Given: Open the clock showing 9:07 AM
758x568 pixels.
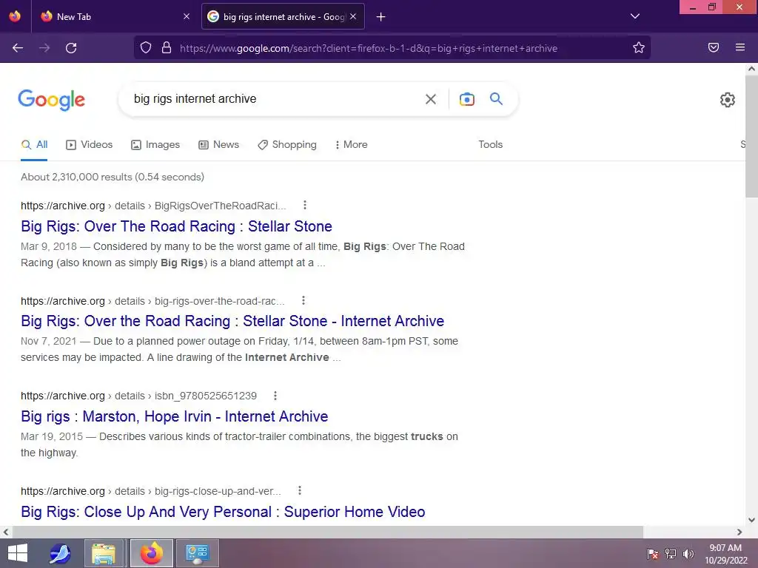Looking at the screenshot, I should pyautogui.click(x=725, y=554).
